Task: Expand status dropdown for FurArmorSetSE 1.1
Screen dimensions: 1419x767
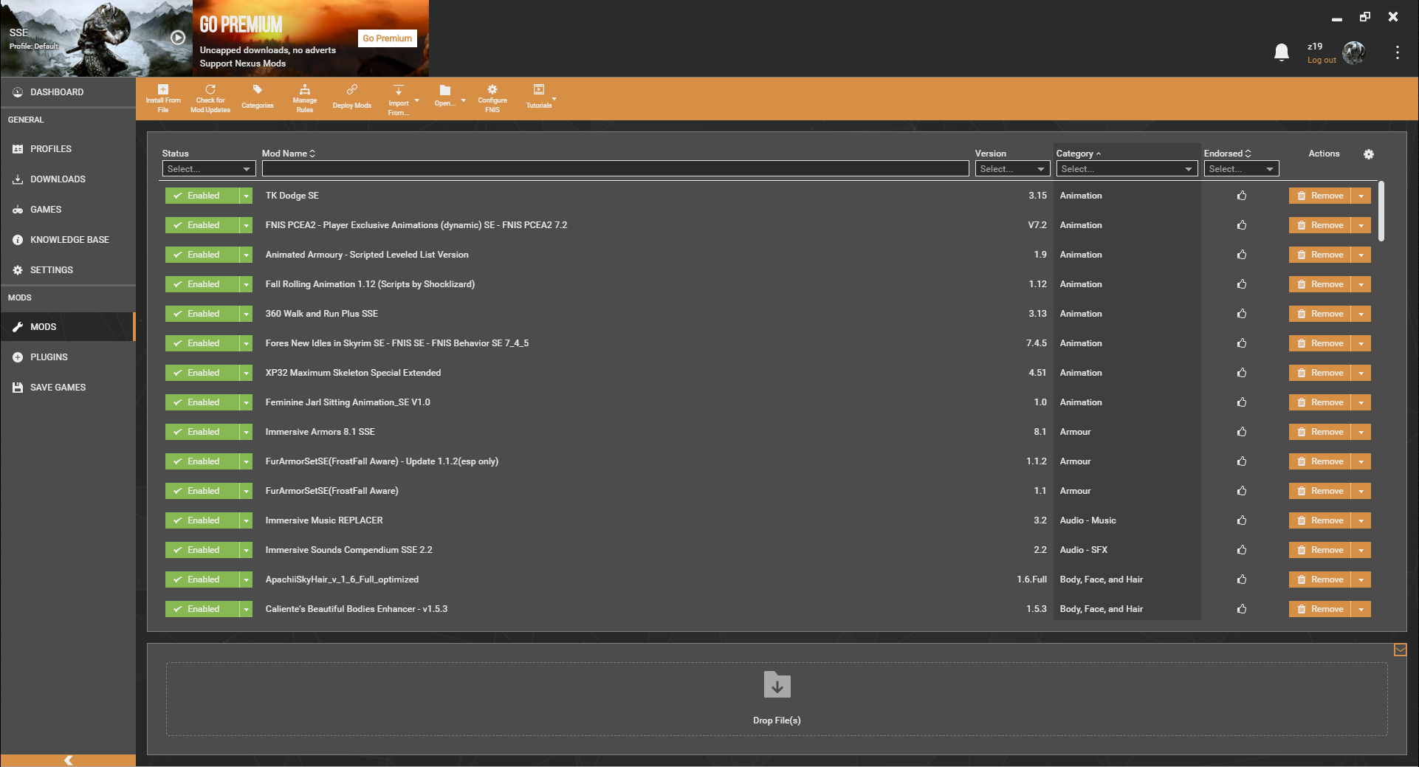Action: (x=247, y=491)
